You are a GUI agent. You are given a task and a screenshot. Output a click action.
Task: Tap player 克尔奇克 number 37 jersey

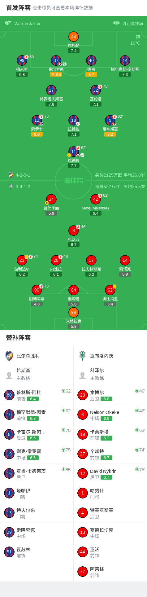tap(56, 60)
